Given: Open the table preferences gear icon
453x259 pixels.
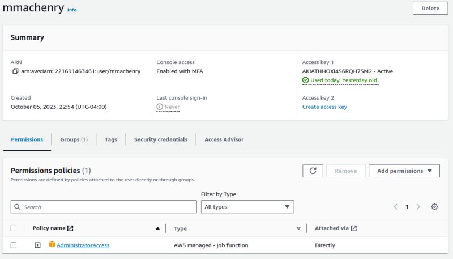Looking at the screenshot, I should 434,207.
